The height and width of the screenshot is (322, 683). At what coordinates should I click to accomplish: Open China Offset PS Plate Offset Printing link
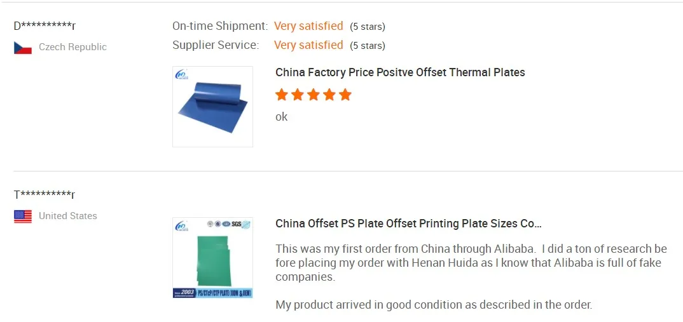(x=408, y=224)
